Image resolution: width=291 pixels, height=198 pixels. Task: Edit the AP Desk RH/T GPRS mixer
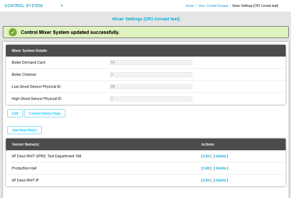(206, 156)
